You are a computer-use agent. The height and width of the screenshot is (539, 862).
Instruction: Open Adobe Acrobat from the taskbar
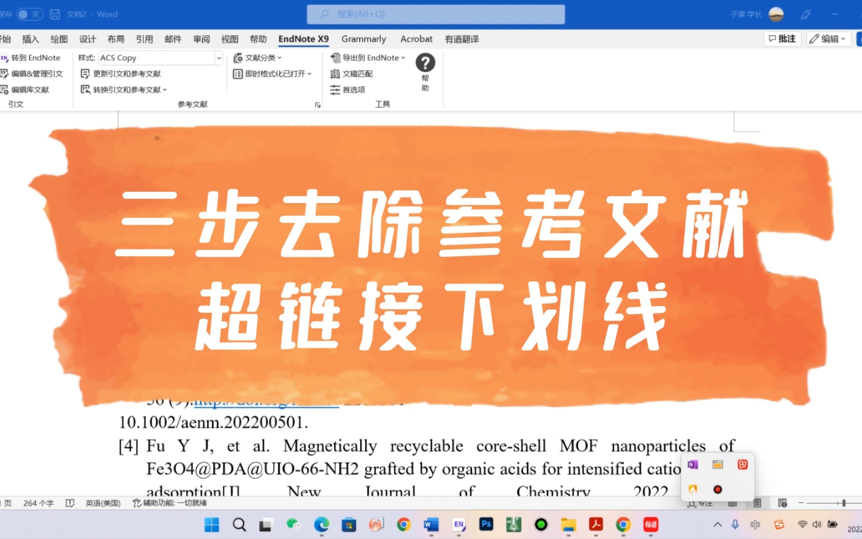(x=596, y=525)
